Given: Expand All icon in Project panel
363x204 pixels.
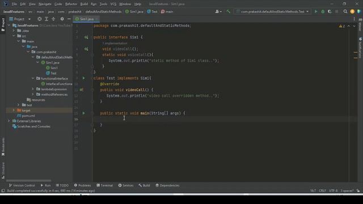Looking at the screenshot, I should point(47,19).
